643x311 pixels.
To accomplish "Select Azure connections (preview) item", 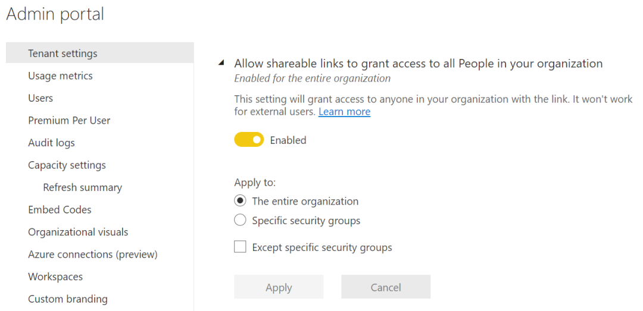I will click(x=92, y=254).
